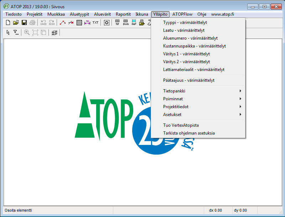
Task: Click the dy 0.00 status field
Action: click(245, 210)
